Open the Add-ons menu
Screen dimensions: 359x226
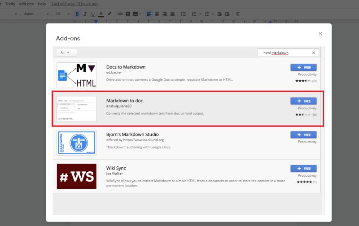(x=26, y=4)
